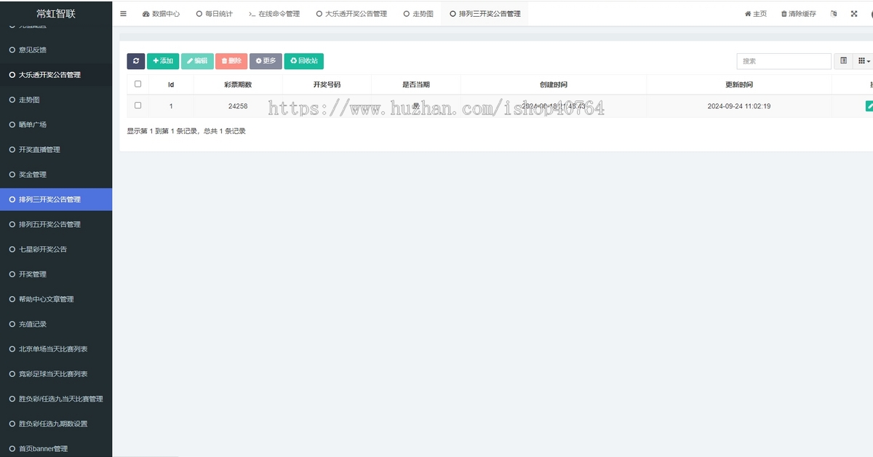Click the 开奖号码 column header

pos(327,84)
